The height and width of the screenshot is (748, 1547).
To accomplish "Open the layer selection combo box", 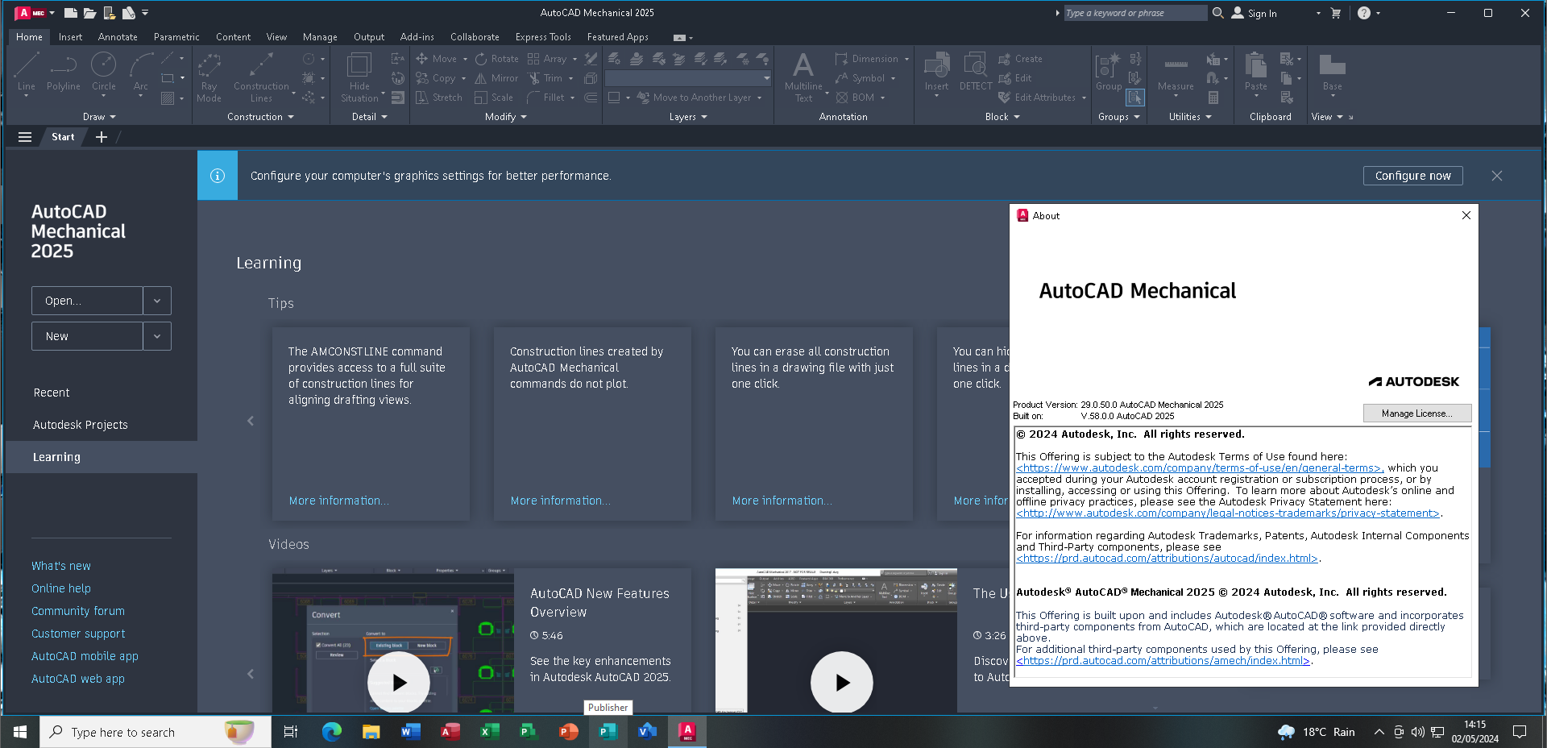I will (688, 78).
